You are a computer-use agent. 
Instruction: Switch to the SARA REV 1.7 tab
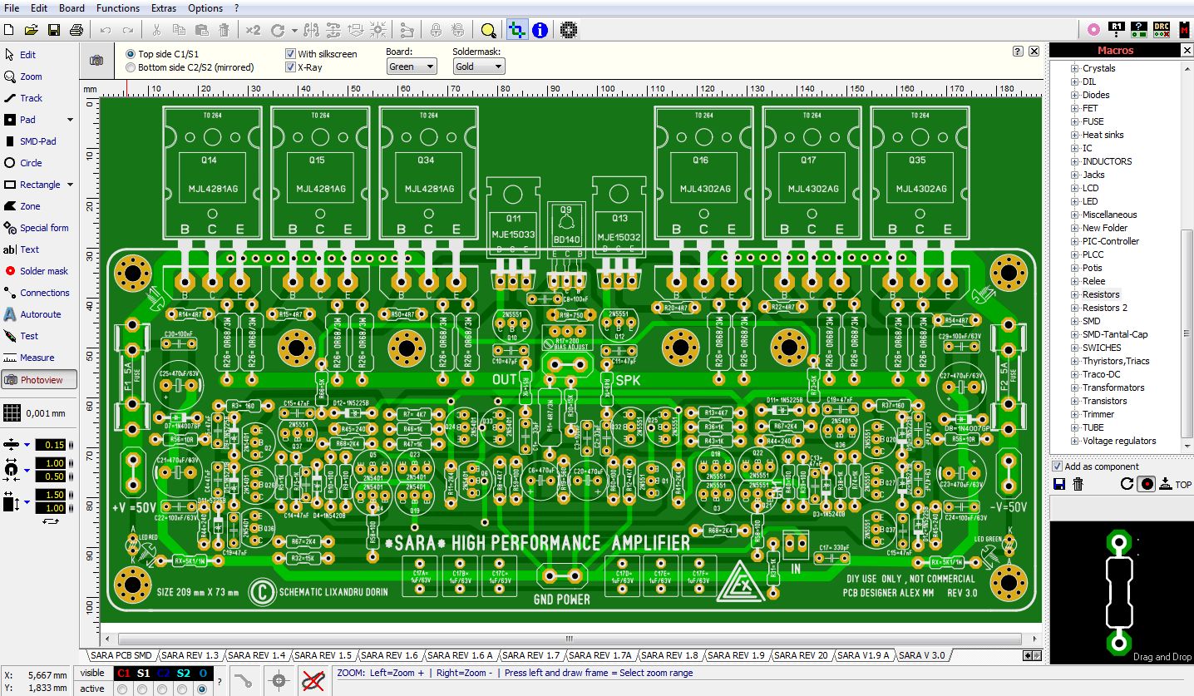[x=531, y=655]
